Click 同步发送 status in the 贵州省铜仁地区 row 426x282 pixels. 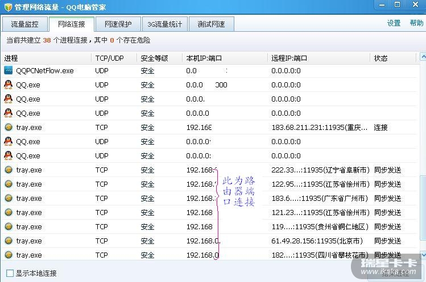(x=388, y=227)
